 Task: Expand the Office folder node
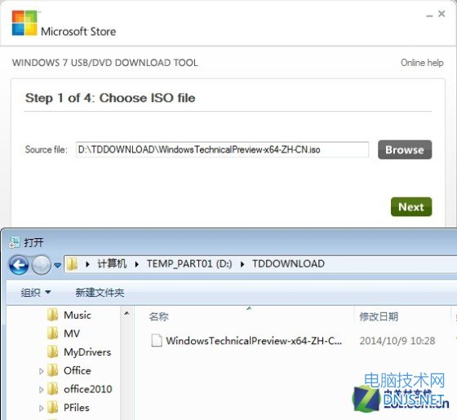42,371
